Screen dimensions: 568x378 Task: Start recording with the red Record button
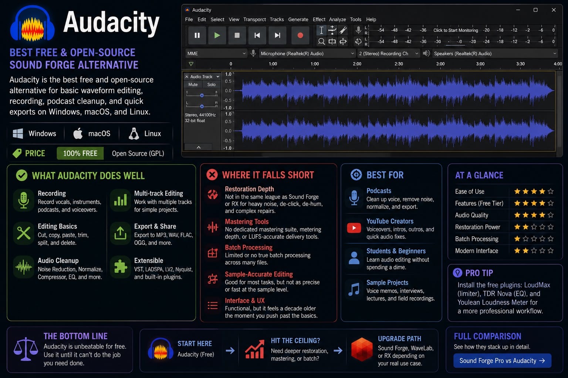click(x=300, y=35)
